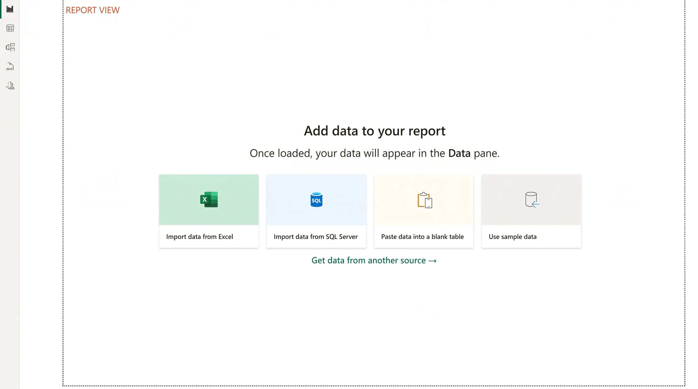Image resolution: width=698 pixels, height=389 pixels.
Task: Open the Model view icon in sidebar
Action: (10, 47)
